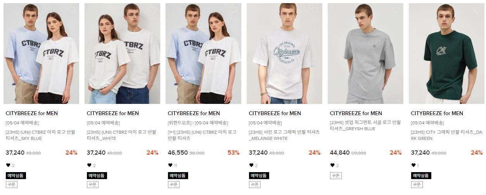Open [1+1] CTBRZ 아치 로고 product title
The height and width of the screenshot is (195, 486).
click(x=202, y=135)
